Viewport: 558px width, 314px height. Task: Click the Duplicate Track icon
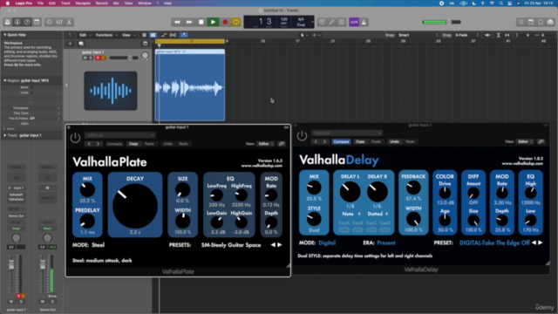point(81,44)
